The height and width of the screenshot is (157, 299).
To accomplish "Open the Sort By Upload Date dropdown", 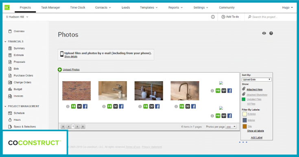I will [x=256, y=80].
